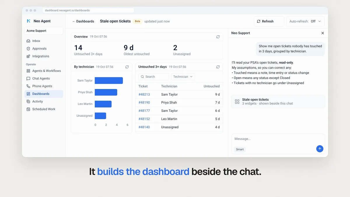The image size is (350, 197).
Task: Click the Agents & Workflows grid icon
Action: coord(28,71)
